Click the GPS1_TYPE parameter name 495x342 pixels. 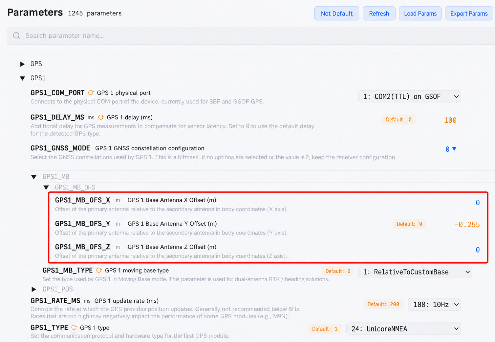point(49,328)
